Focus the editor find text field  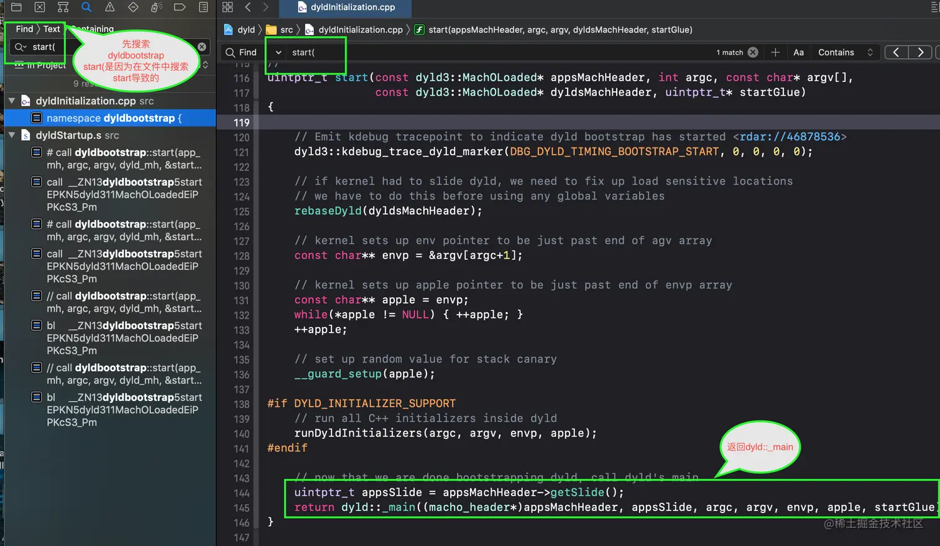coord(497,52)
